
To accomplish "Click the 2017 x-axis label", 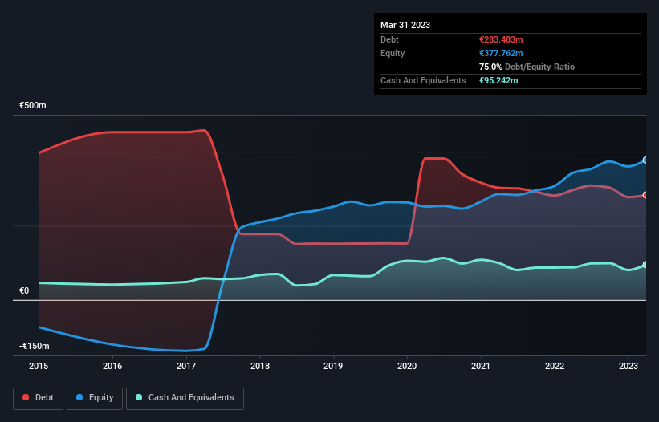I will pos(186,366).
